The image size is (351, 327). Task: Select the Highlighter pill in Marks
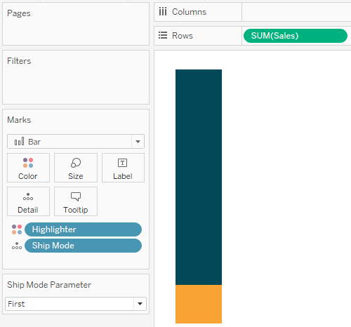(x=83, y=229)
